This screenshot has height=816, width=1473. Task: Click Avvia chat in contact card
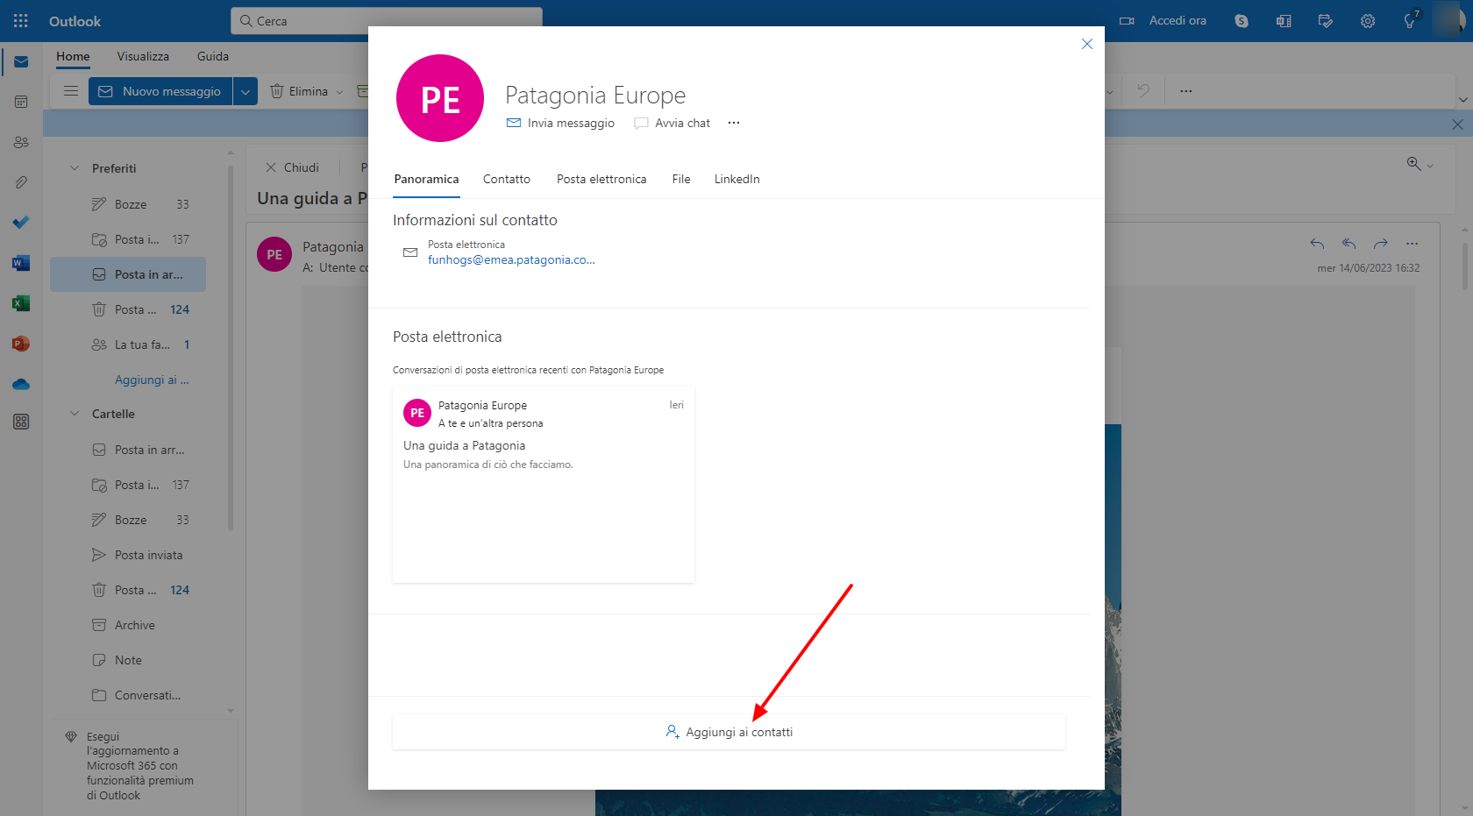pos(672,123)
